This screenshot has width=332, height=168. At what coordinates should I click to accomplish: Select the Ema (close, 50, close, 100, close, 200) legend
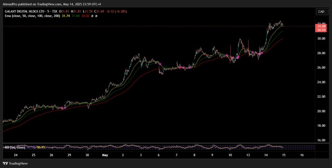32,16
